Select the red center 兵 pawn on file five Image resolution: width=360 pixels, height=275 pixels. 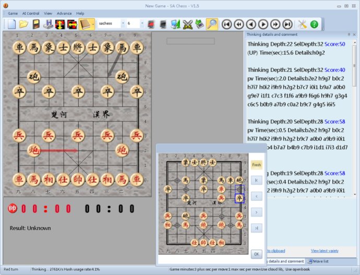tap(78, 136)
